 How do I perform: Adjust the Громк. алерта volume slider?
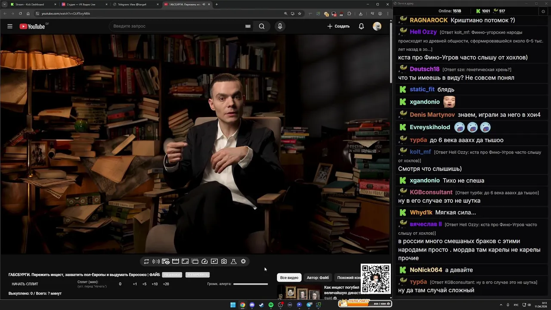point(251,284)
